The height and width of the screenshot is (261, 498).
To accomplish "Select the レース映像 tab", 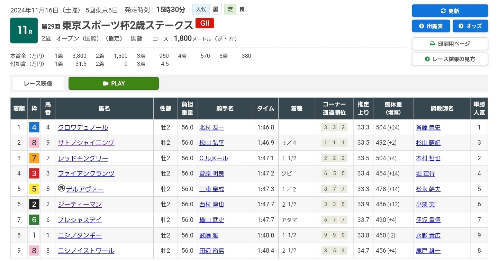I will [38, 83].
